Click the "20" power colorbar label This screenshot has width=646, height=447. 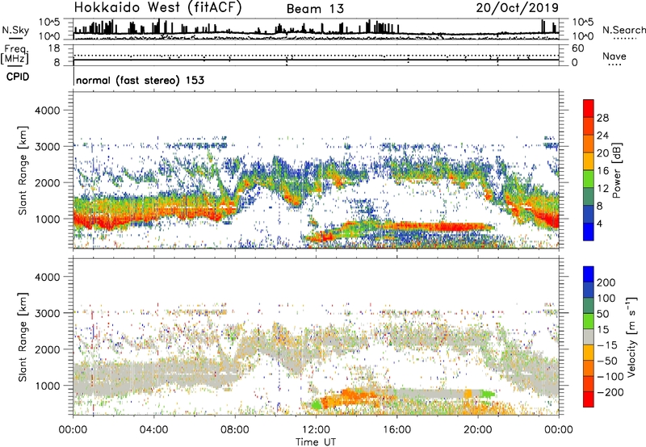602,153
